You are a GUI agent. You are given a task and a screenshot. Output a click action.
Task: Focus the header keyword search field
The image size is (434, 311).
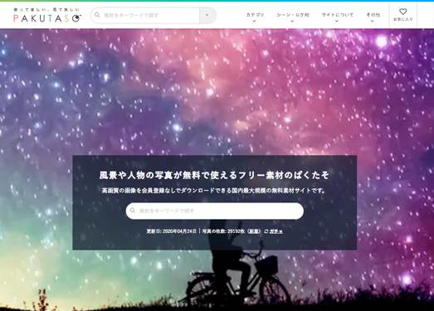pos(145,15)
